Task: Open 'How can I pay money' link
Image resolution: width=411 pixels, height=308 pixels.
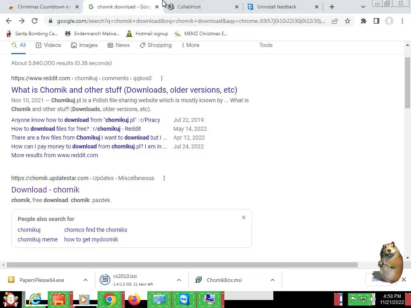Action: coord(89,146)
